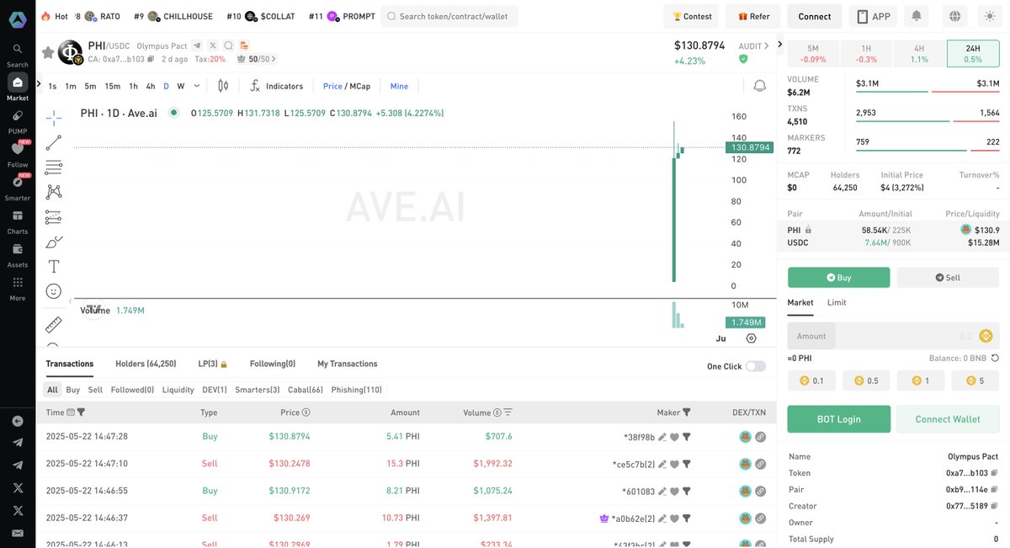This screenshot has height=548, width=1010.
Task: Select the trend line drawing tool
Action: click(53, 142)
